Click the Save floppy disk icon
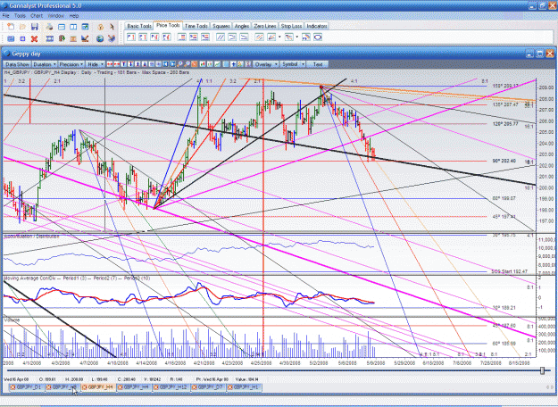The width and height of the screenshot is (558, 407). click(x=35, y=27)
